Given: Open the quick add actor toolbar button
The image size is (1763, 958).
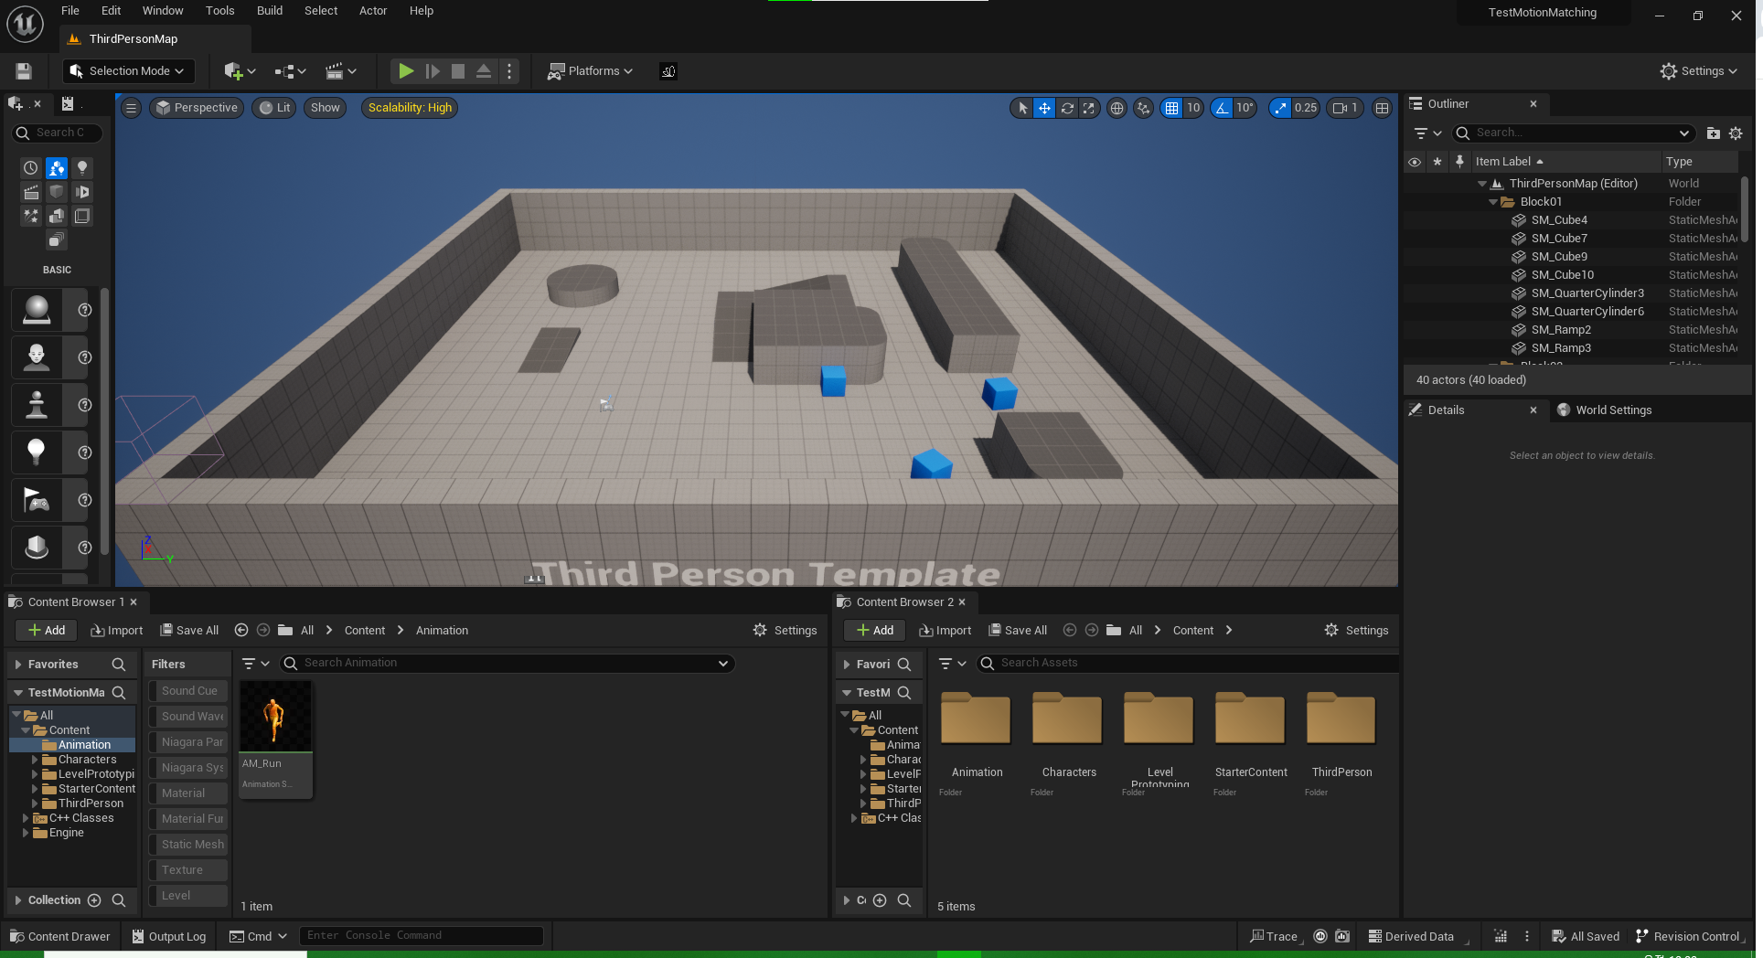Looking at the screenshot, I should [240, 71].
